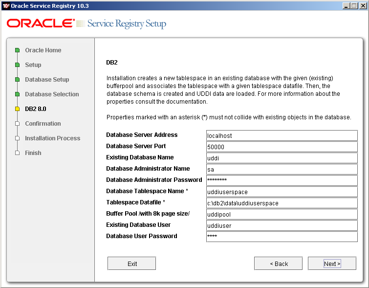Select the Confirmation step label
The image size is (369, 288).
43,124
